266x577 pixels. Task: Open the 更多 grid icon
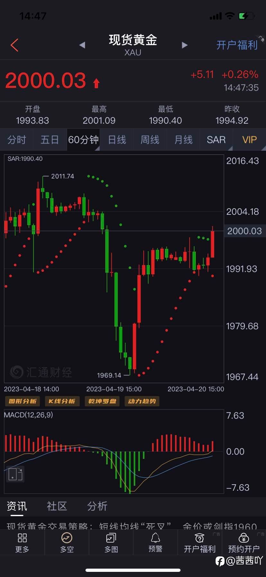coord(22,538)
